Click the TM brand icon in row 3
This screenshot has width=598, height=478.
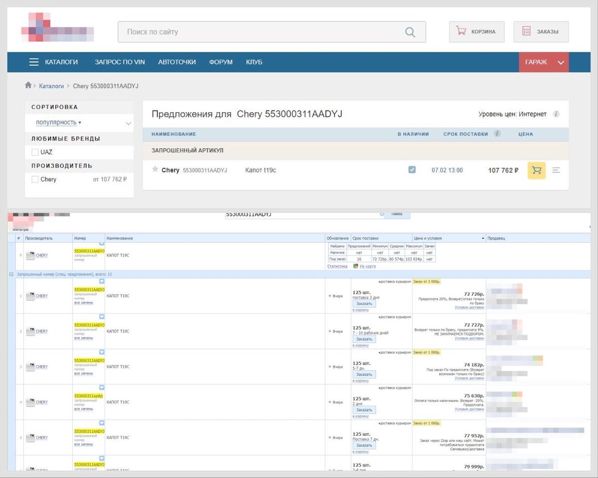pos(30,366)
